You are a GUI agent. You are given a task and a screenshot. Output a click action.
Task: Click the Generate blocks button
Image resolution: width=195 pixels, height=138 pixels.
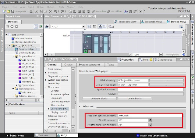(x=99, y=99)
